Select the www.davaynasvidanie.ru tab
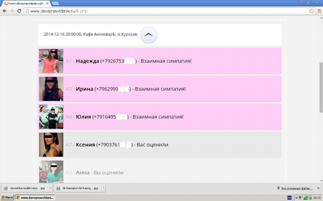The height and width of the screenshot is (201, 323). tap(26, 3)
